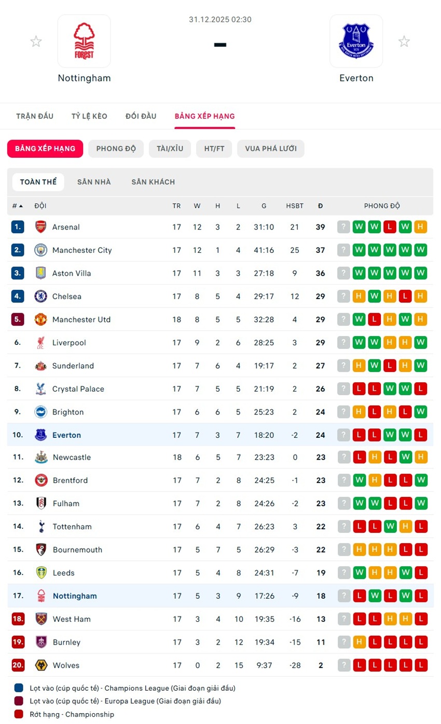Click the Tottenham club logo
Screen dimensions: 441x724
(x=40, y=527)
